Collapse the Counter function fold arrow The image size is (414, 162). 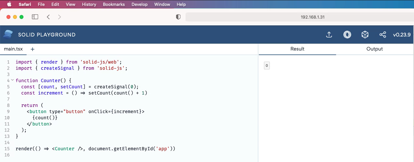pos(12,80)
